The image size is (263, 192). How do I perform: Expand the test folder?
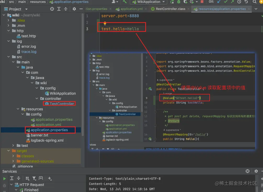pos(13,146)
